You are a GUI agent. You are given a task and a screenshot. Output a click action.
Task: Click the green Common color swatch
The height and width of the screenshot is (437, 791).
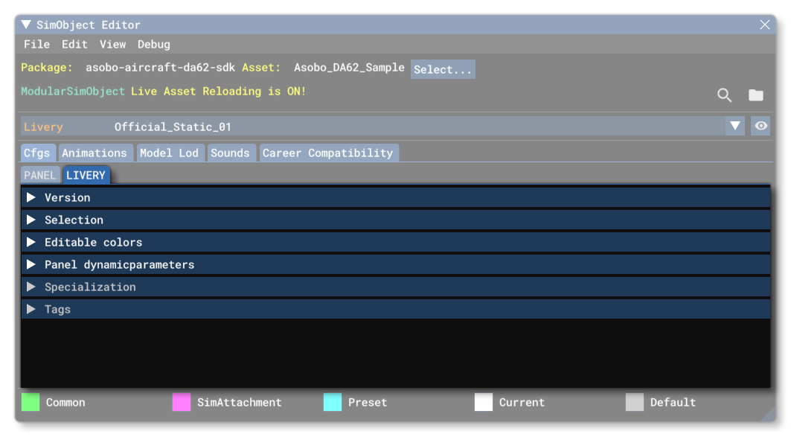30,402
